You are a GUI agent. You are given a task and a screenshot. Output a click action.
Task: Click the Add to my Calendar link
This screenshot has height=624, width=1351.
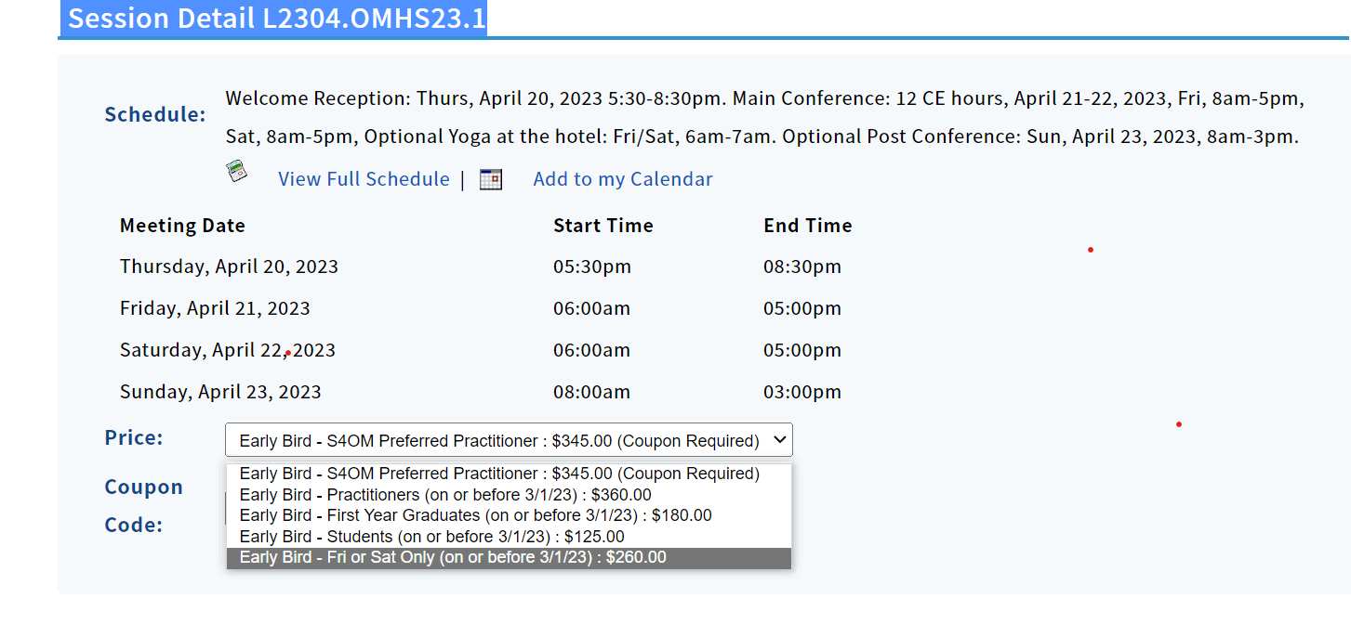tap(622, 179)
